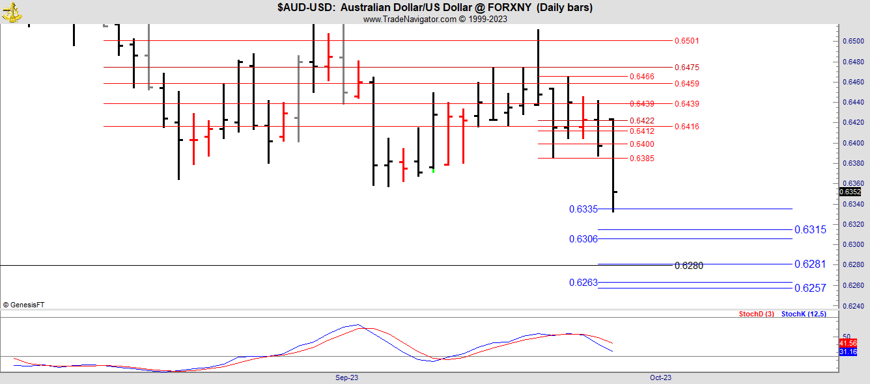This screenshot has width=870, height=384.
Task: Click the blue 0.6257 target label
Action: pyautogui.click(x=810, y=288)
